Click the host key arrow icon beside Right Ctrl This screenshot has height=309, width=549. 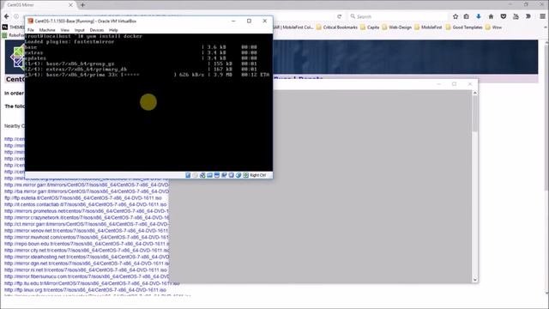pyautogui.click(x=246, y=175)
